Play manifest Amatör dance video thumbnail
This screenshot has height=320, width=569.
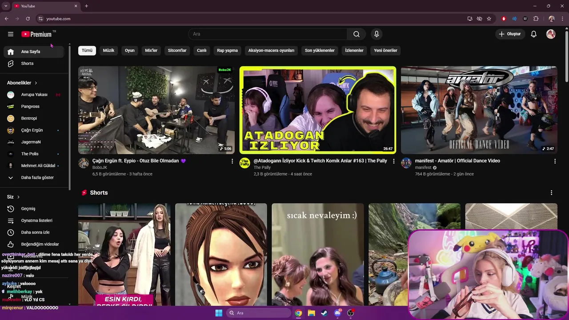[479, 110]
